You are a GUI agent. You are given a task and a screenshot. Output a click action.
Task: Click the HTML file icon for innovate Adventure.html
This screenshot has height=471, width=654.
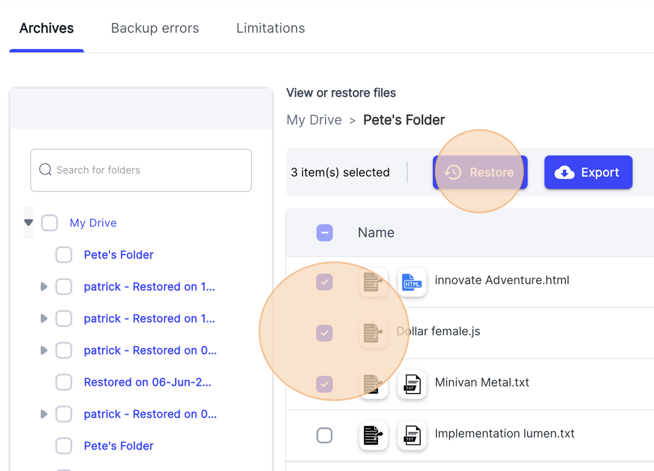point(412,282)
